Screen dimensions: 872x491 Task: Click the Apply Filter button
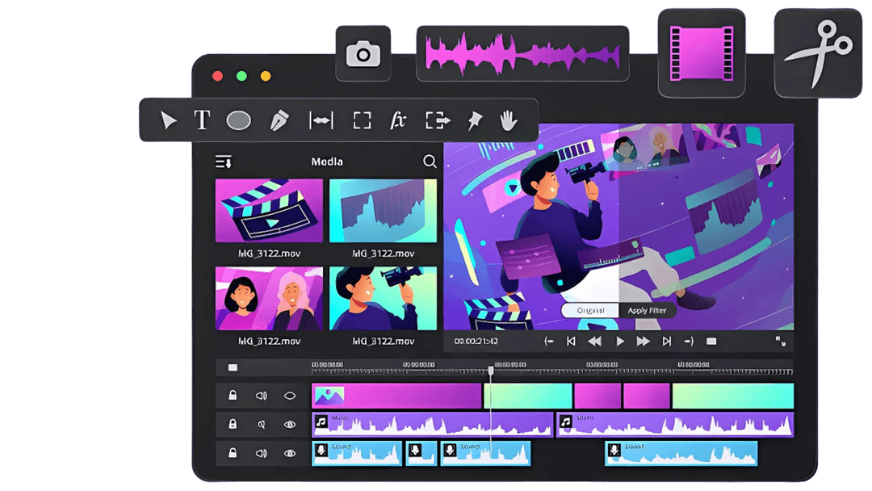[x=648, y=310]
